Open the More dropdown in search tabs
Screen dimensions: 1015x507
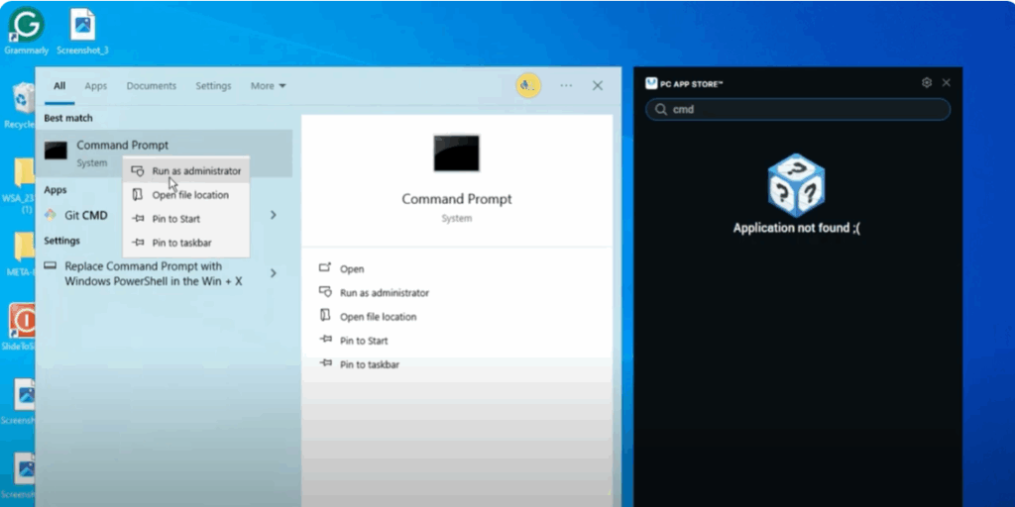point(268,86)
